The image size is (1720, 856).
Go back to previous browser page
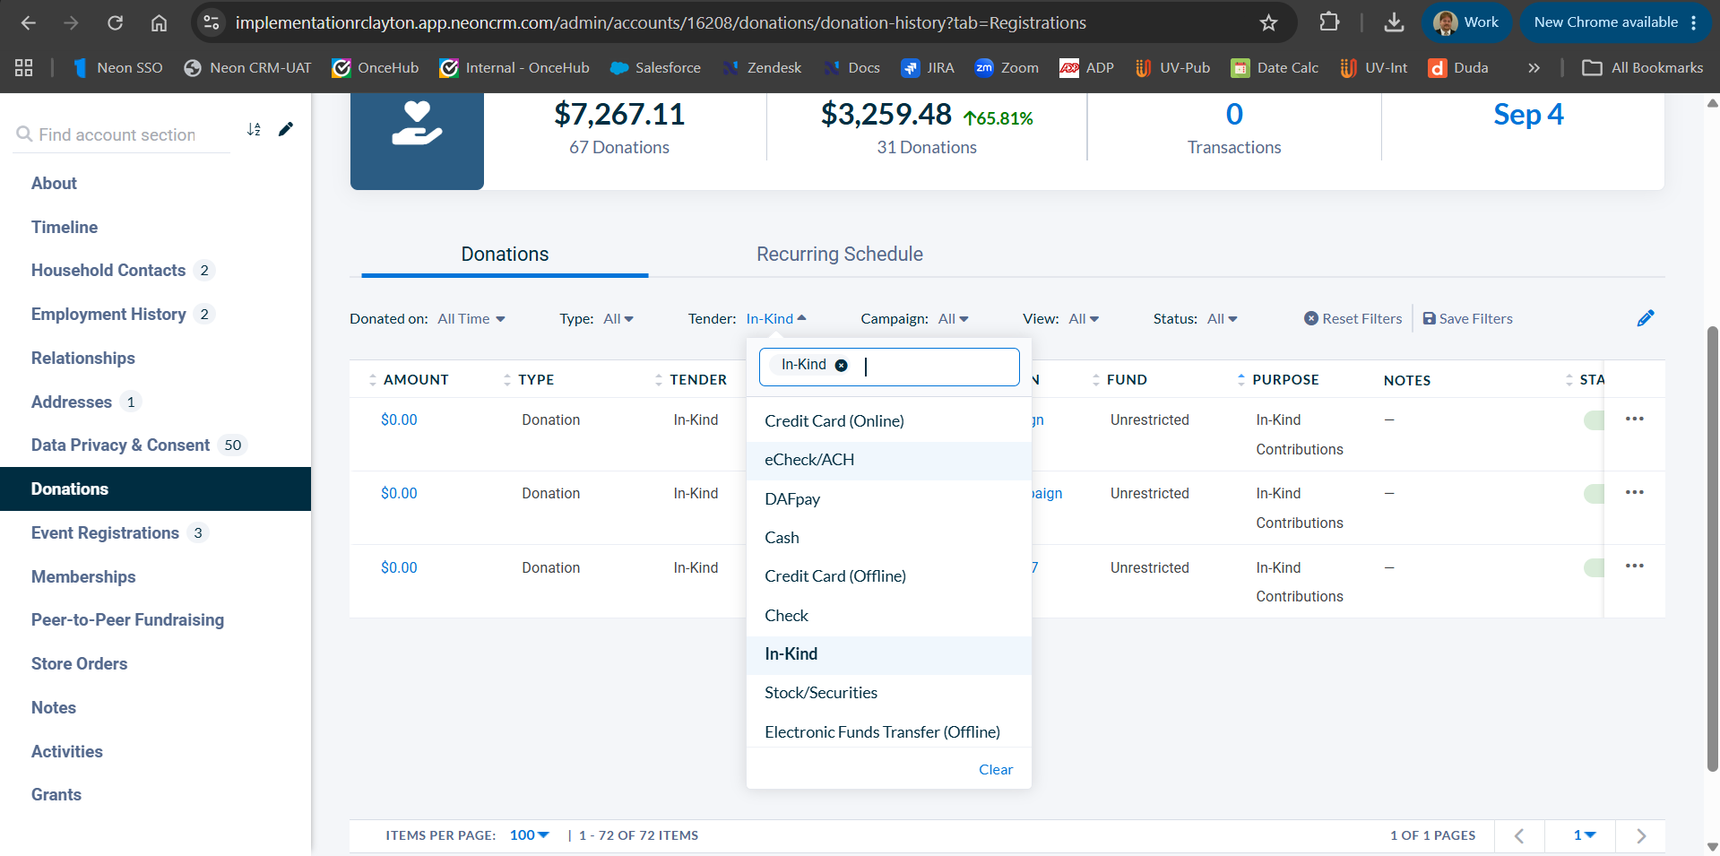point(29,23)
